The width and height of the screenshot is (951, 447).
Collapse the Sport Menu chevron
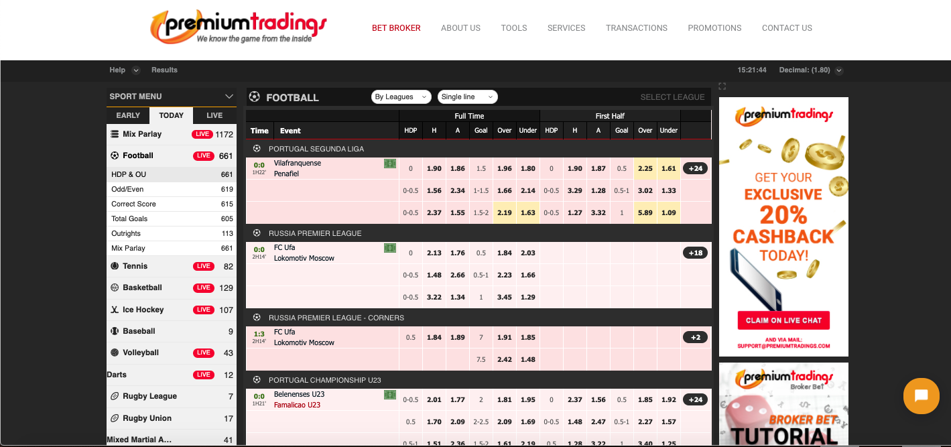[229, 97]
